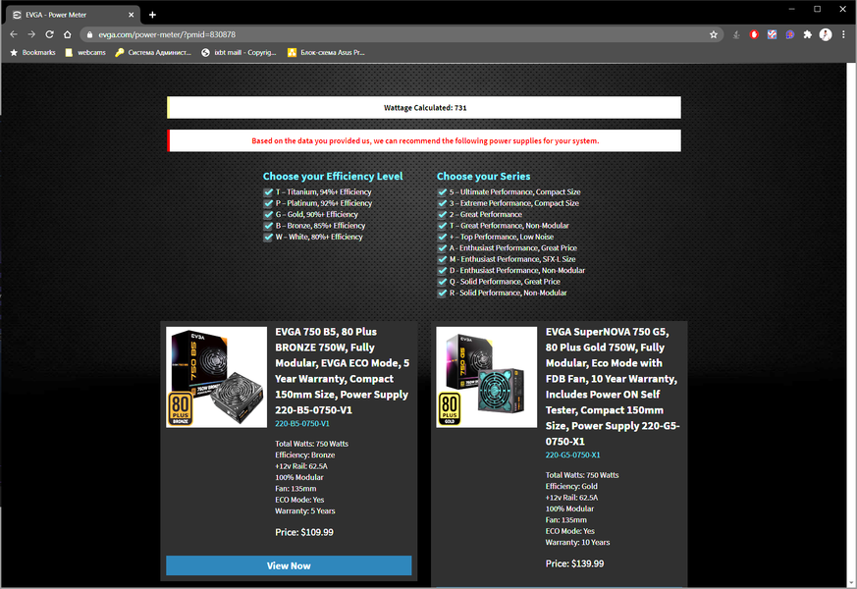Uncheck Titanium 94%+ Efficiency
This screenshot has height=589, width=857.
(x=268, y=191)
